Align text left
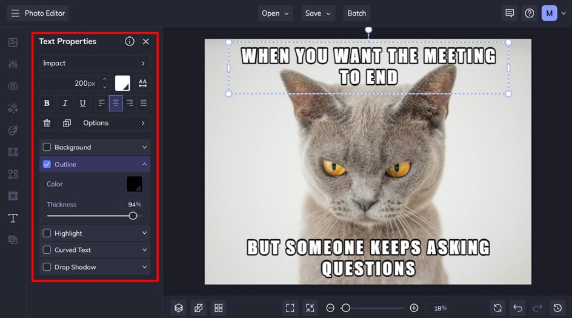 pos(102,103)
